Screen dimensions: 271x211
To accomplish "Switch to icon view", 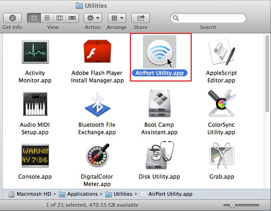I will [x=34, y=18].
